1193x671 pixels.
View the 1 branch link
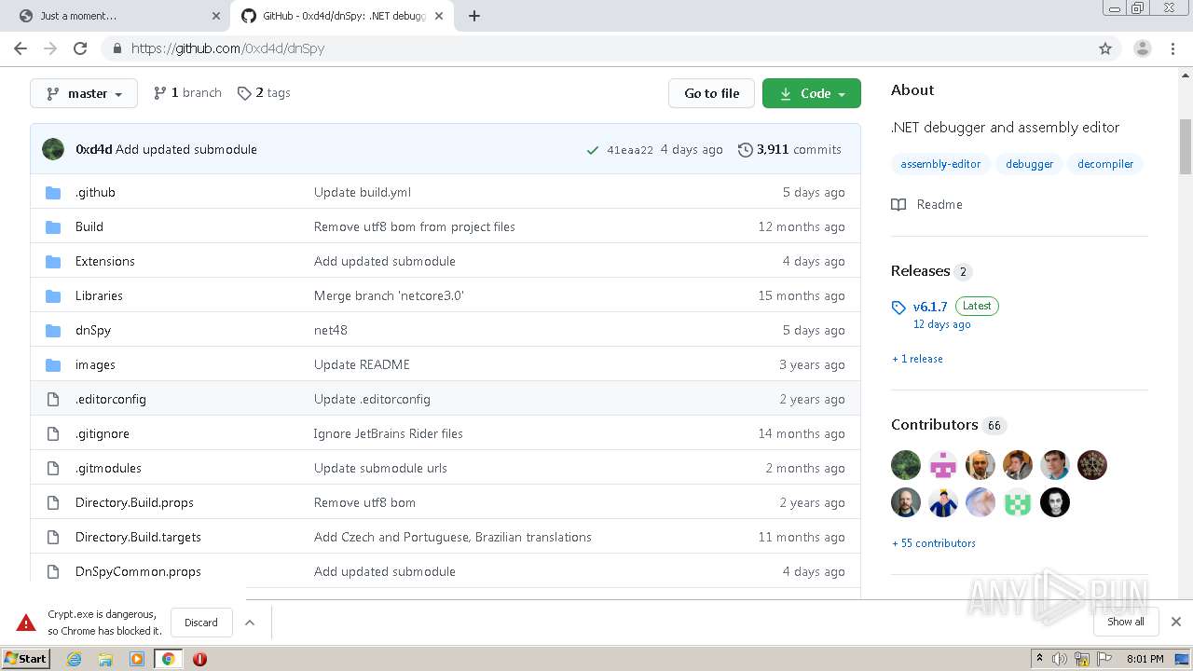tap(187, 93)
